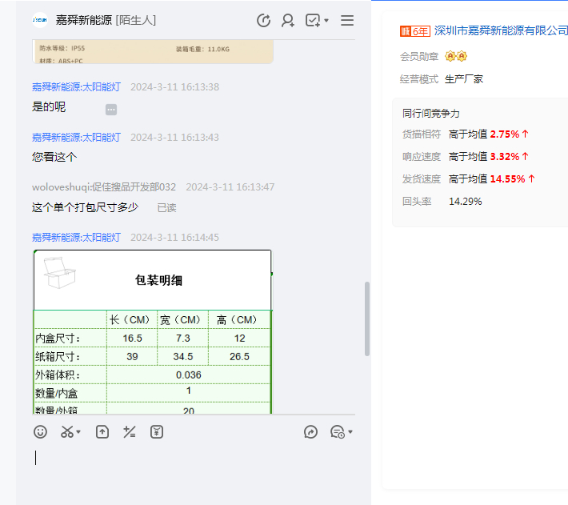Open 深圳市嘉舜新能源有限公司 company link
Viewport: 568px width, 505px height.
click(501, 31)
